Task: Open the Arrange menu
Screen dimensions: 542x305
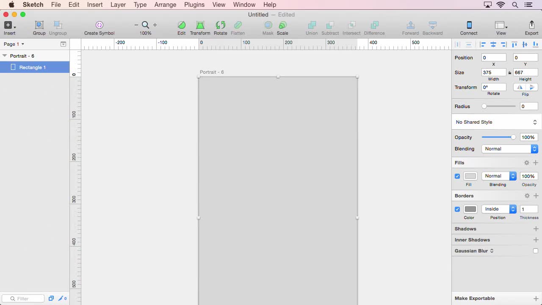Action: (165, 5)
